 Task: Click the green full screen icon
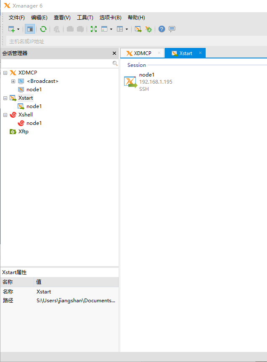coord(93,29)
